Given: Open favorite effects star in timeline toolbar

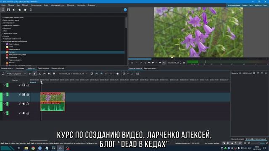Looking at the screenshot, I should 118,74.
